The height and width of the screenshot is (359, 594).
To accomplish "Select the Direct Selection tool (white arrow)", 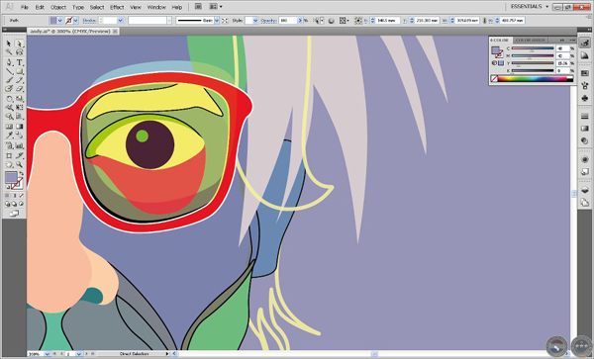I will 19,44.
